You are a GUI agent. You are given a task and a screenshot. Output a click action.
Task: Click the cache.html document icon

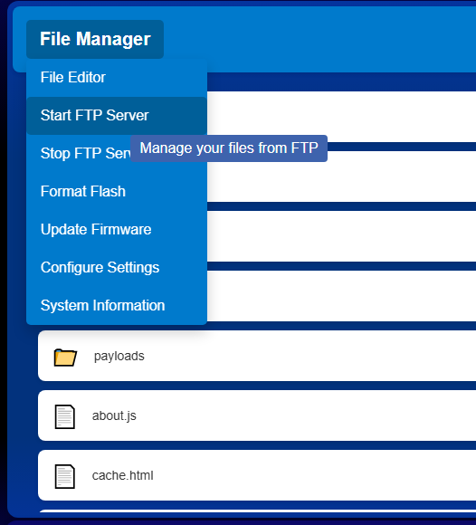point(64,476)
